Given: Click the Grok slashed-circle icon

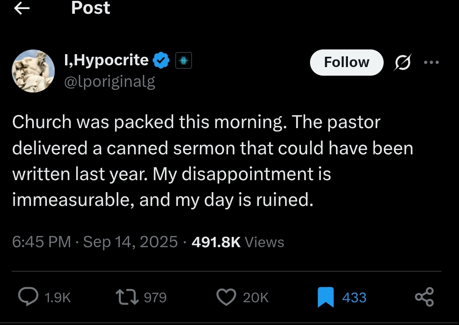Looking at the screenshot, I should pos(403,63).
